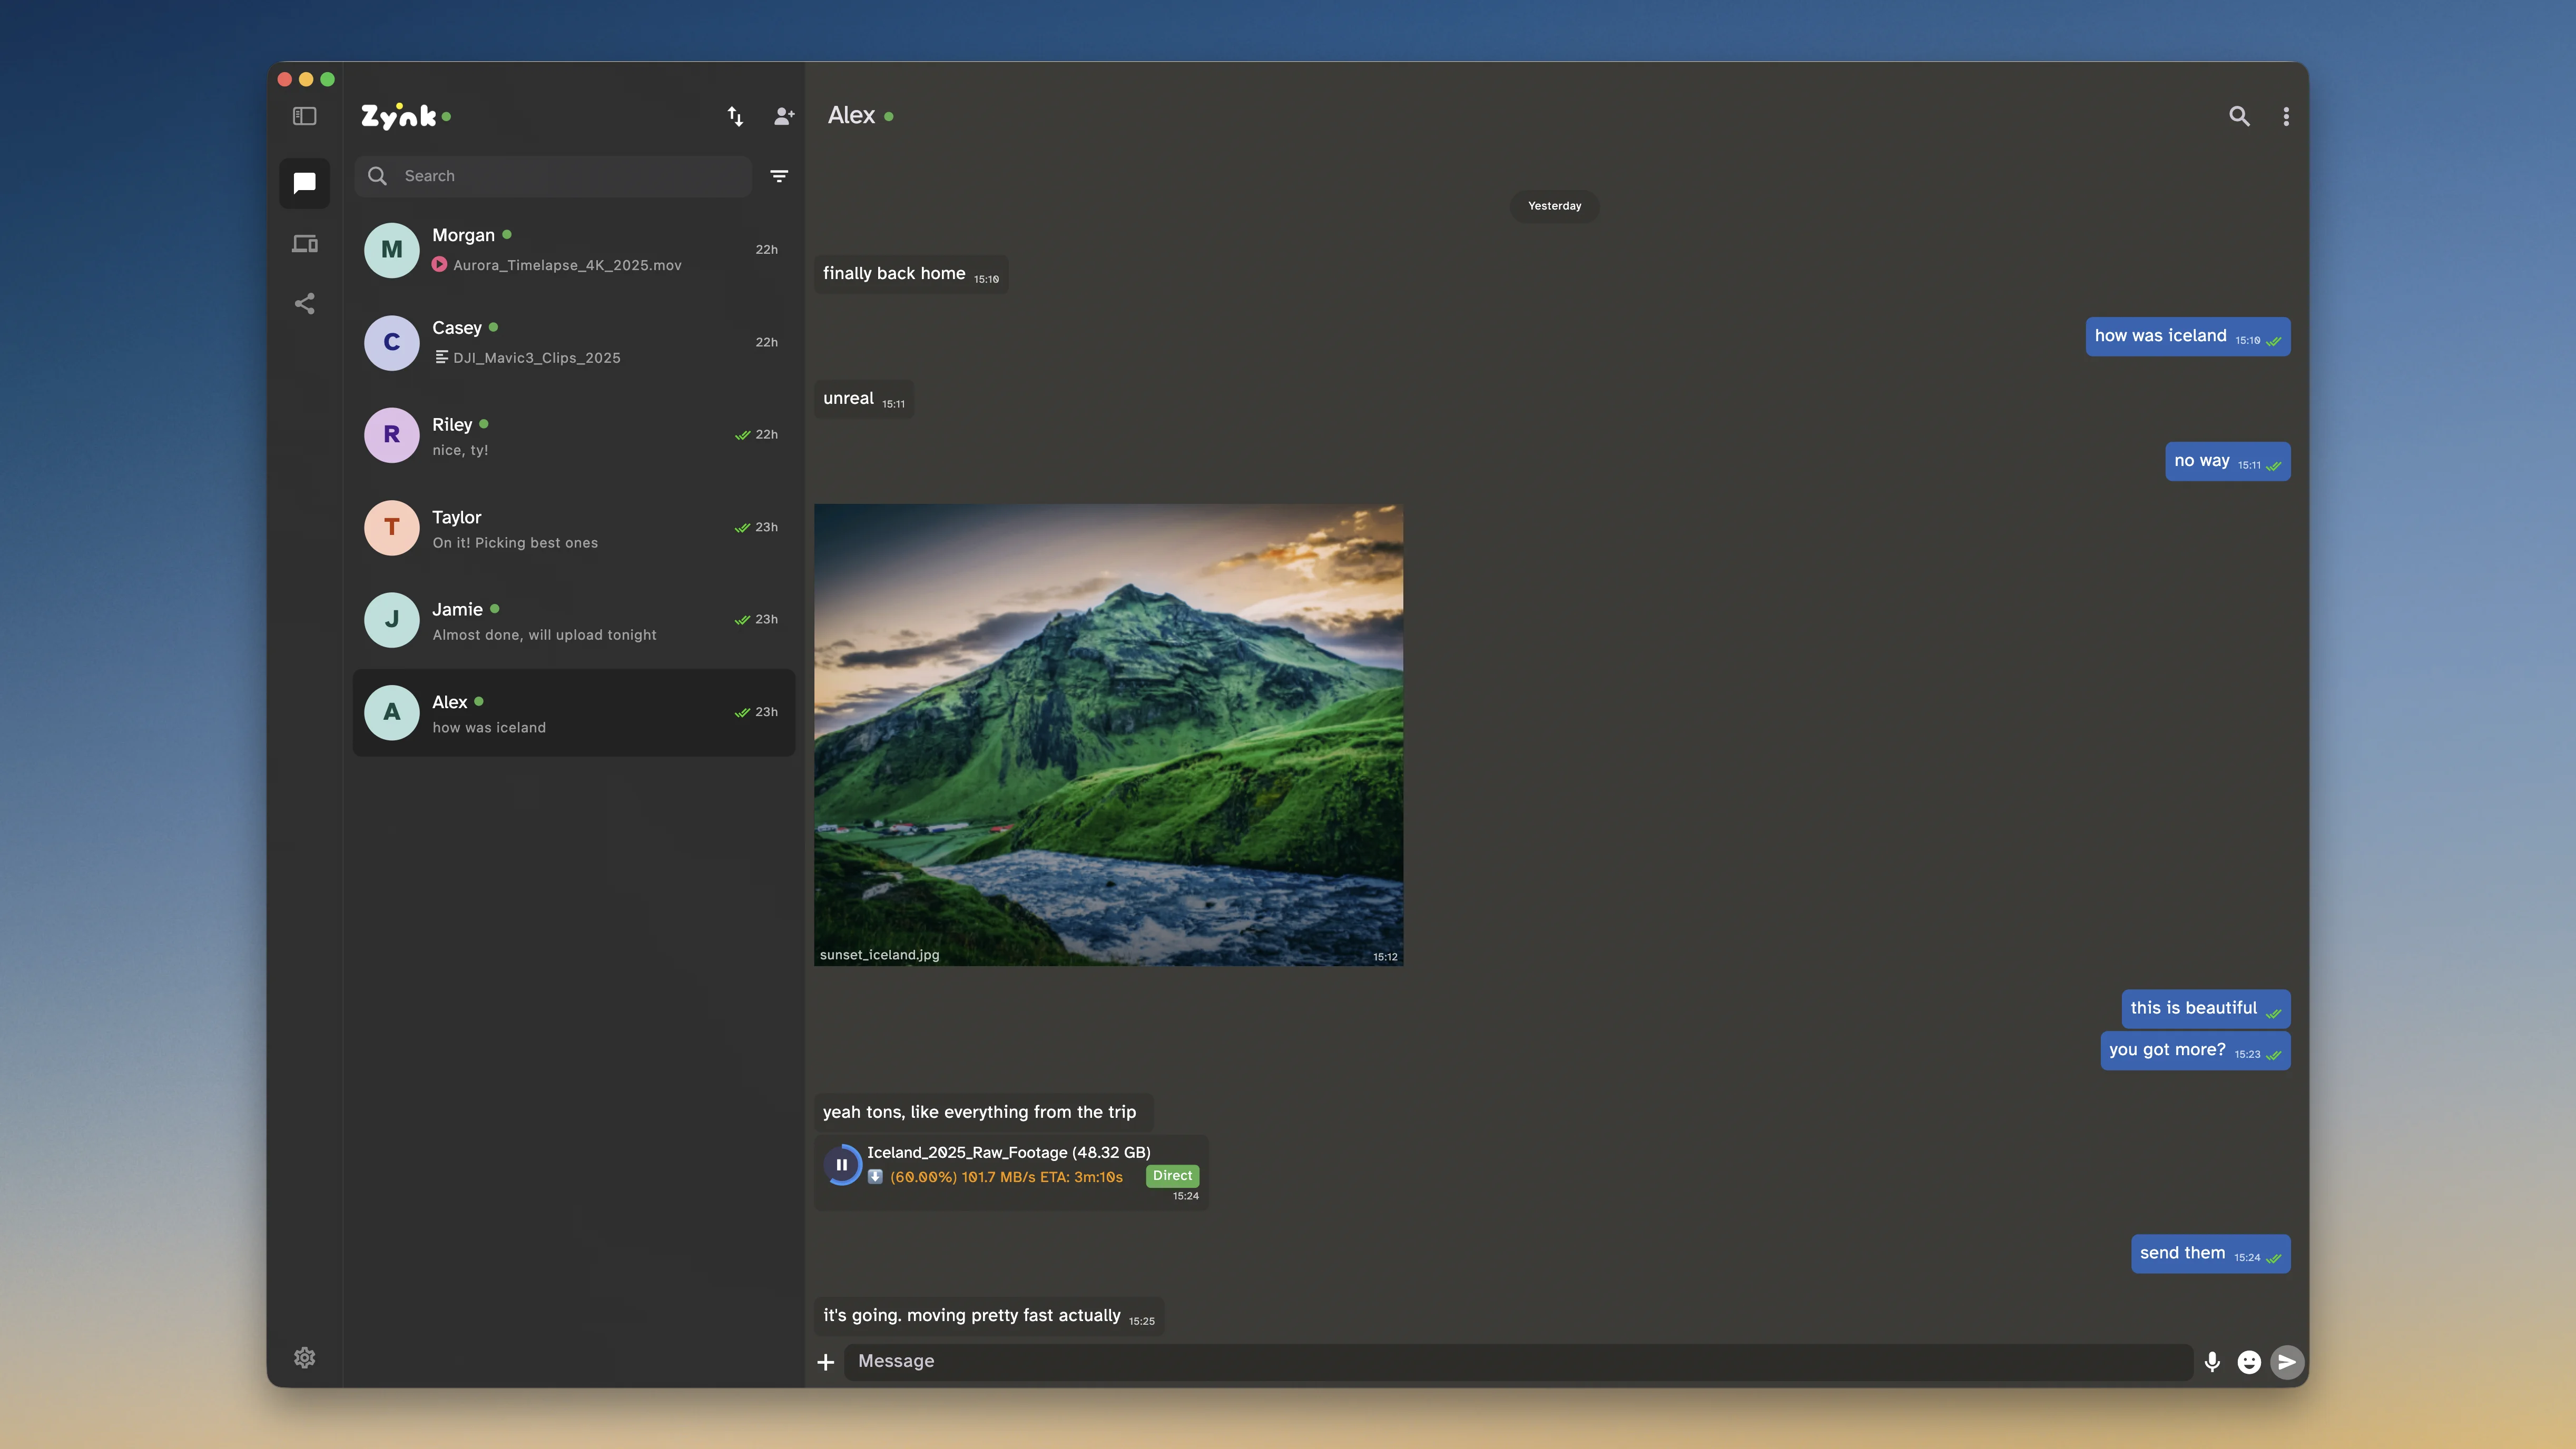
Task: Open conversation filter options
Action: (x=779, y=176)
